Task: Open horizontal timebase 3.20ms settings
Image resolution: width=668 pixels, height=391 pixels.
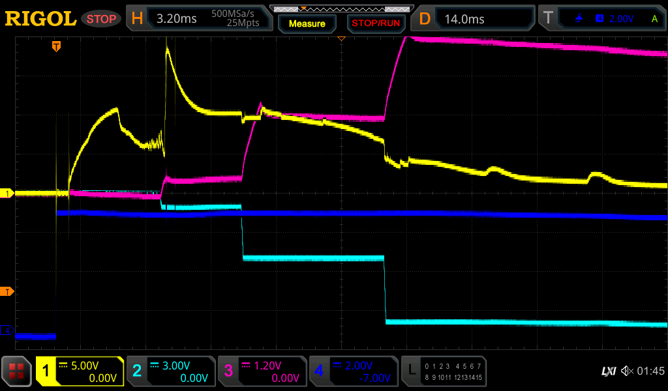Action: 199,19
